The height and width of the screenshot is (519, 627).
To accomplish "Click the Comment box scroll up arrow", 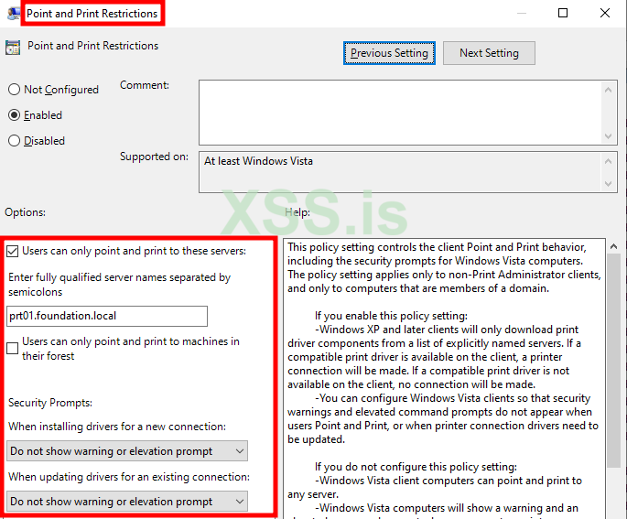I will point(608,90).
